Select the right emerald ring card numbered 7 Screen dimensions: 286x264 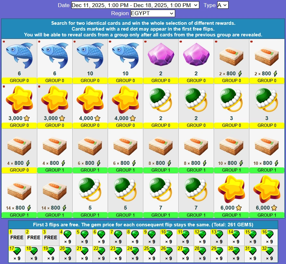196,196
